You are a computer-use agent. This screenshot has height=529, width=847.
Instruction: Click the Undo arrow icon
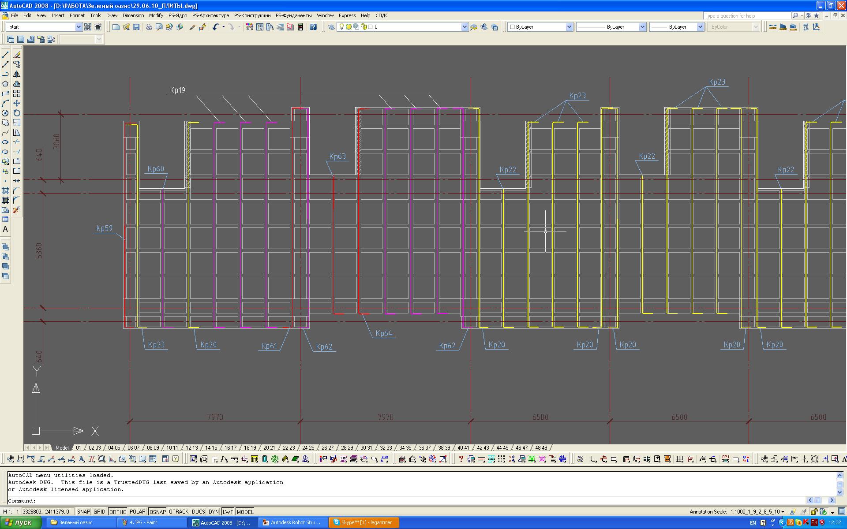click(x=215, y=27)
